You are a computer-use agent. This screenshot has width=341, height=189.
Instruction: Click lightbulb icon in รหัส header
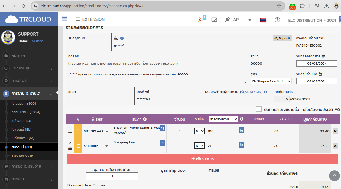click(93, 119)
